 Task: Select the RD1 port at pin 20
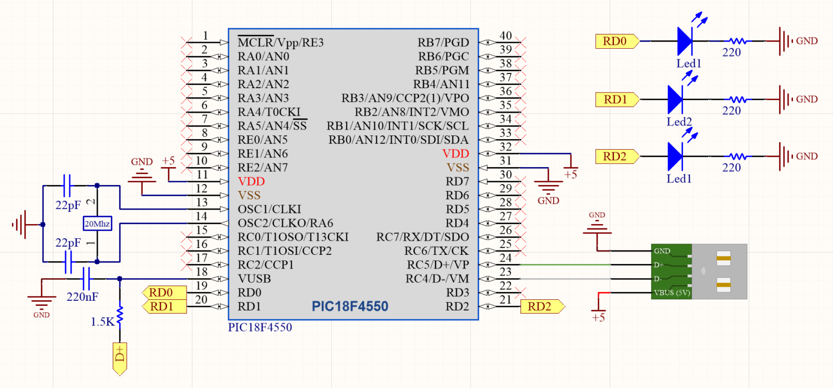(164, 307)
